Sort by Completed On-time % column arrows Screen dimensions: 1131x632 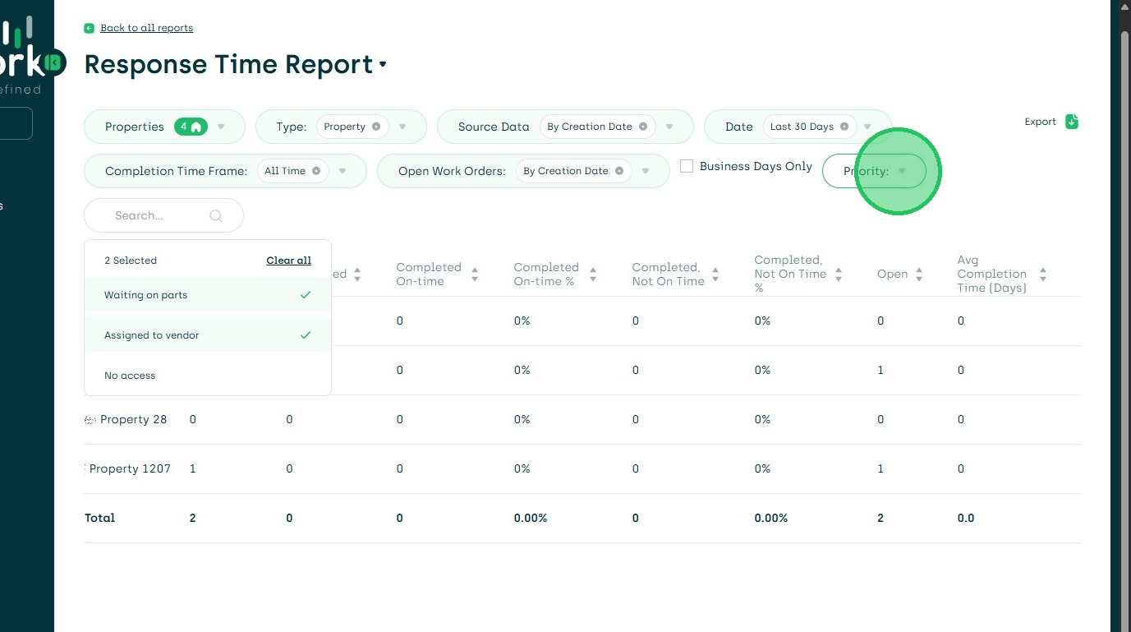593,274
